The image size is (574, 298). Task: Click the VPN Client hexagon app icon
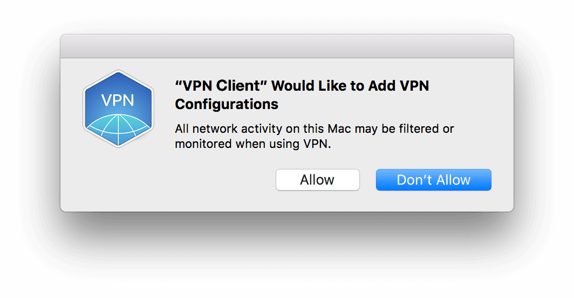(118, 109)
